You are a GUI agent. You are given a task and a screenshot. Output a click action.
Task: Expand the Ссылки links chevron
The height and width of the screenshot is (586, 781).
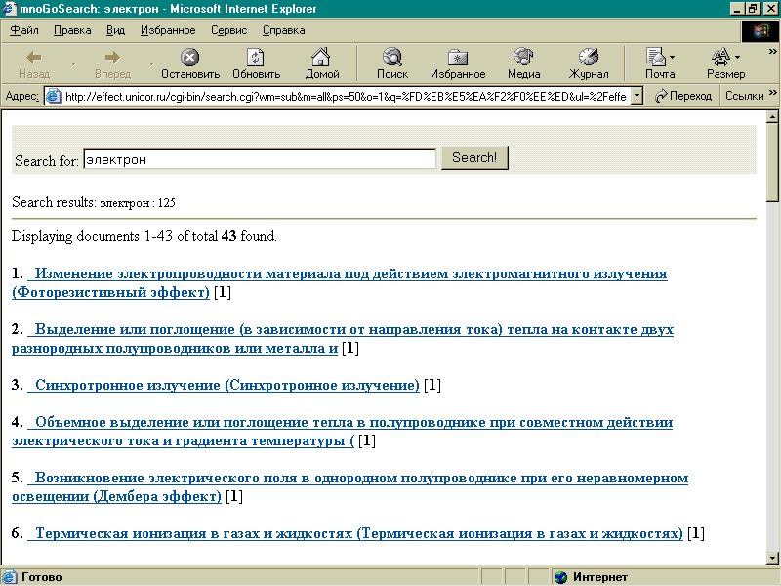click(x=772, y=92)
